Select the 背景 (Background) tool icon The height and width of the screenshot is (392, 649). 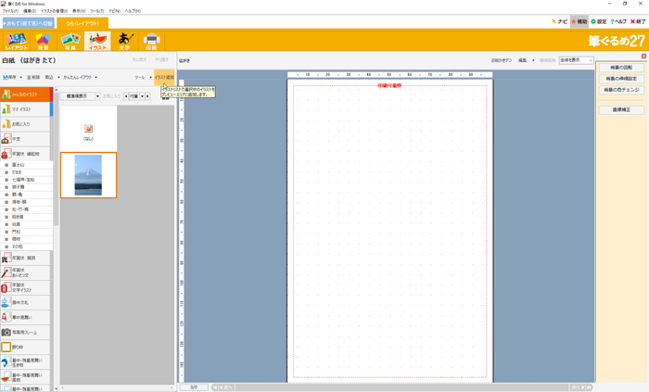[x=43, y=40]
